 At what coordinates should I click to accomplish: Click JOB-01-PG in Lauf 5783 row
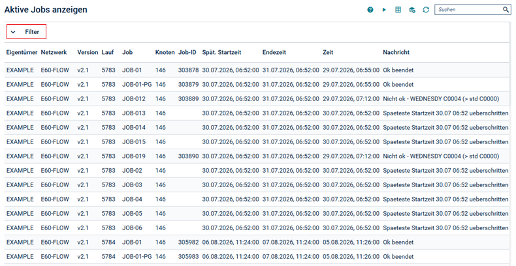137,84
